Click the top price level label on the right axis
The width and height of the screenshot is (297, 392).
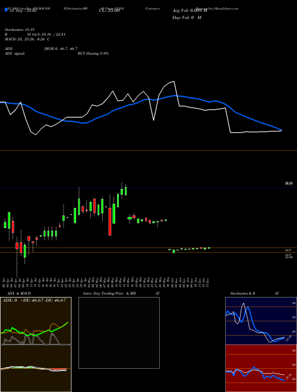tap(289, 184)
